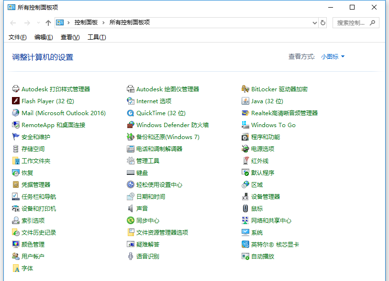The width and height of the screenshot is (389, 281).
Task: Open the 工作文件夹 icon
Action: click(x=16, y=161)
